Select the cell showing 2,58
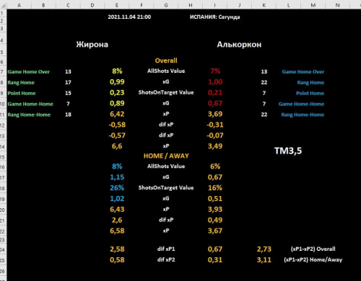The image size is (361, 281). pos(117,249)
